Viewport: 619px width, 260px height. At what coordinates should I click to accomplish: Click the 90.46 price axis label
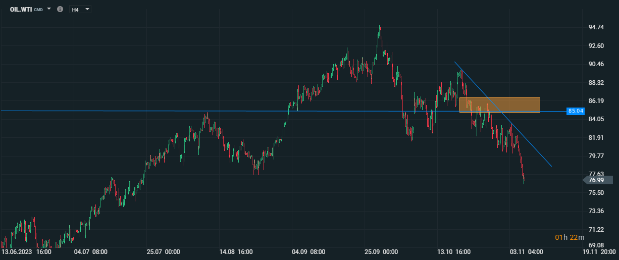click(596, 64)
